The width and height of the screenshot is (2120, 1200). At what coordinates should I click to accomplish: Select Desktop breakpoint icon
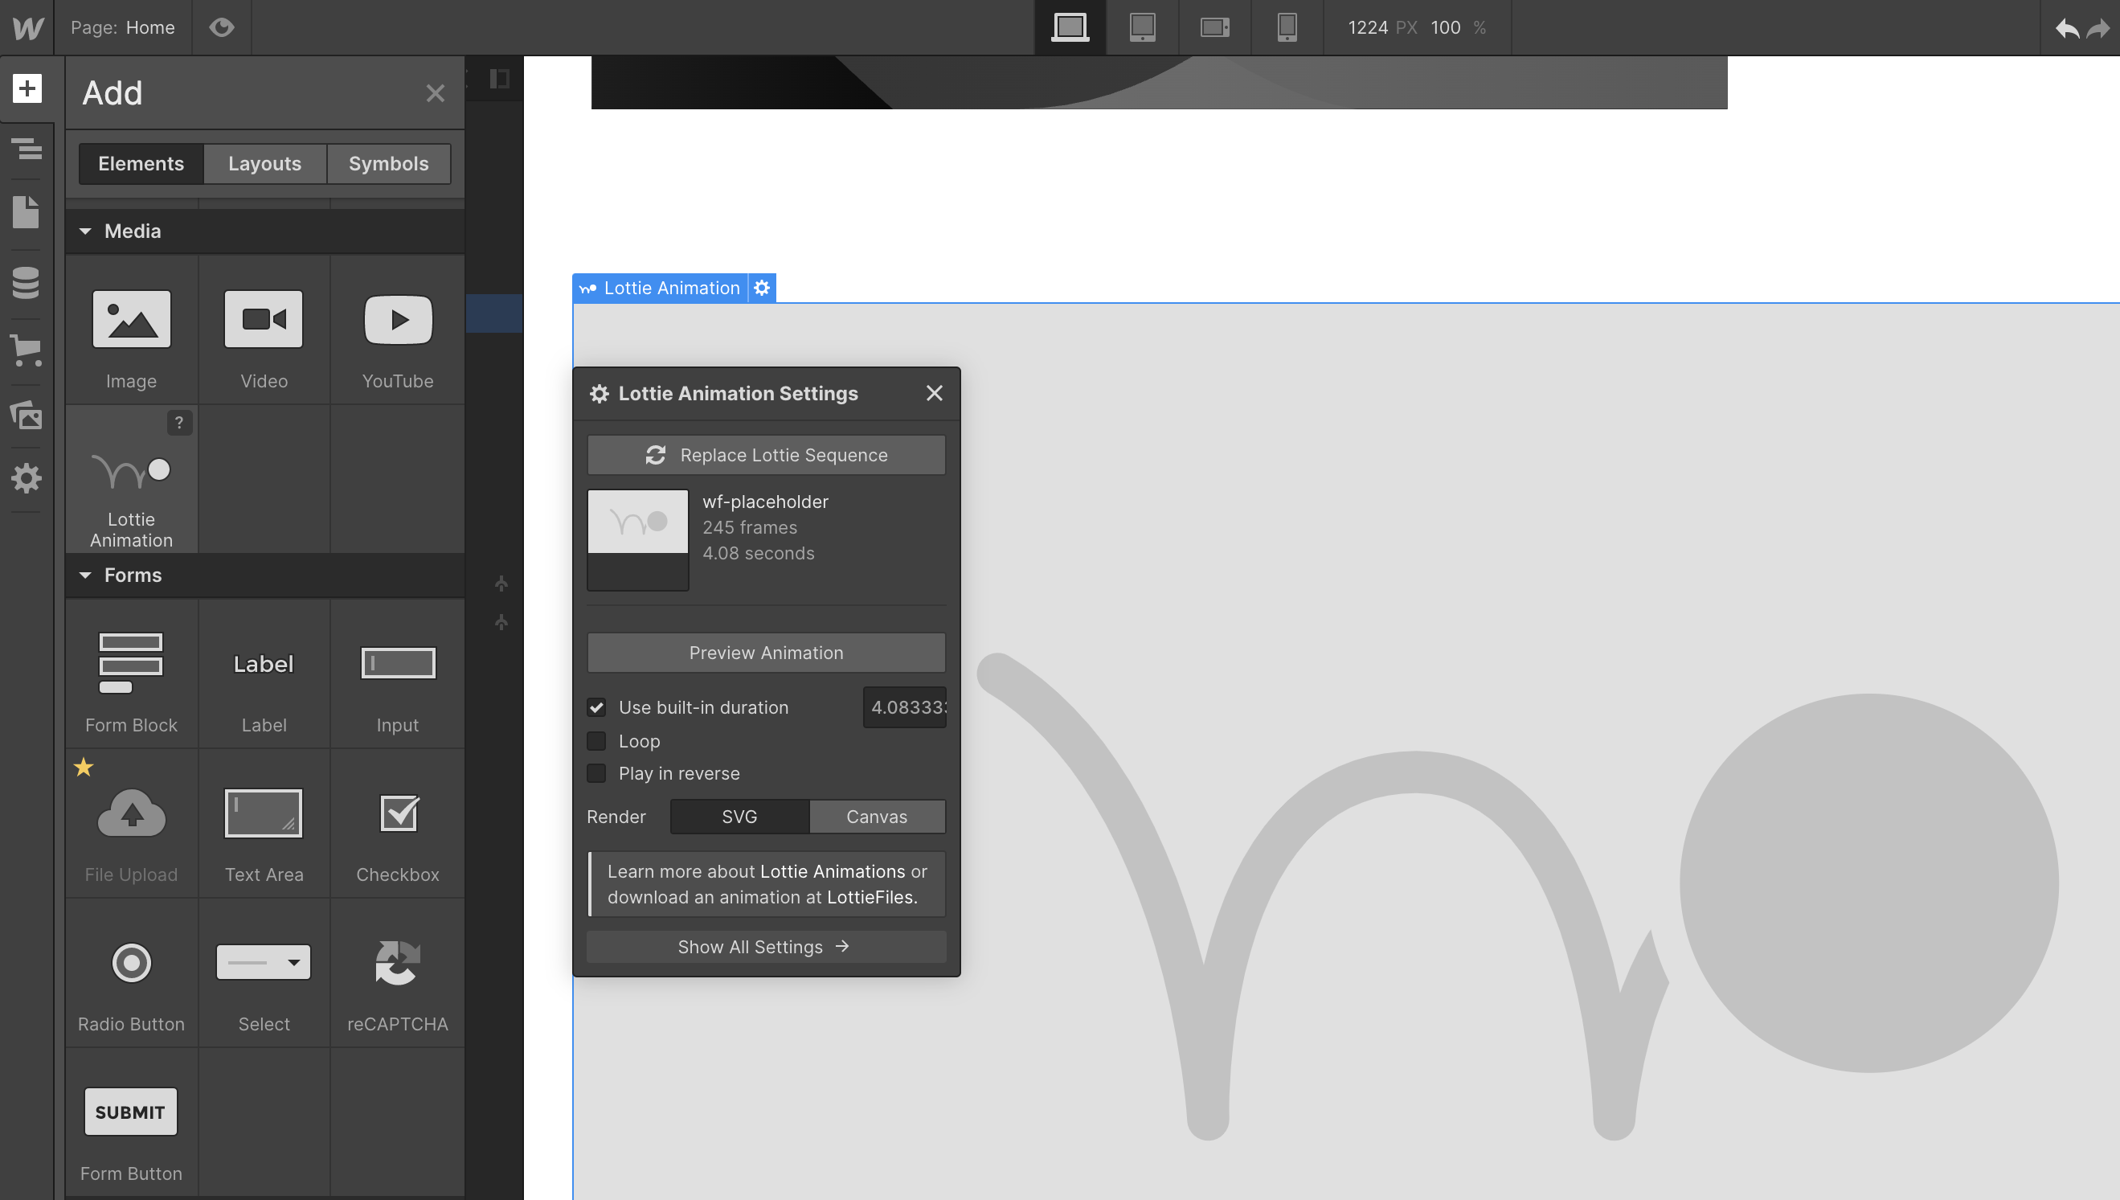(x=1070, y=27)
